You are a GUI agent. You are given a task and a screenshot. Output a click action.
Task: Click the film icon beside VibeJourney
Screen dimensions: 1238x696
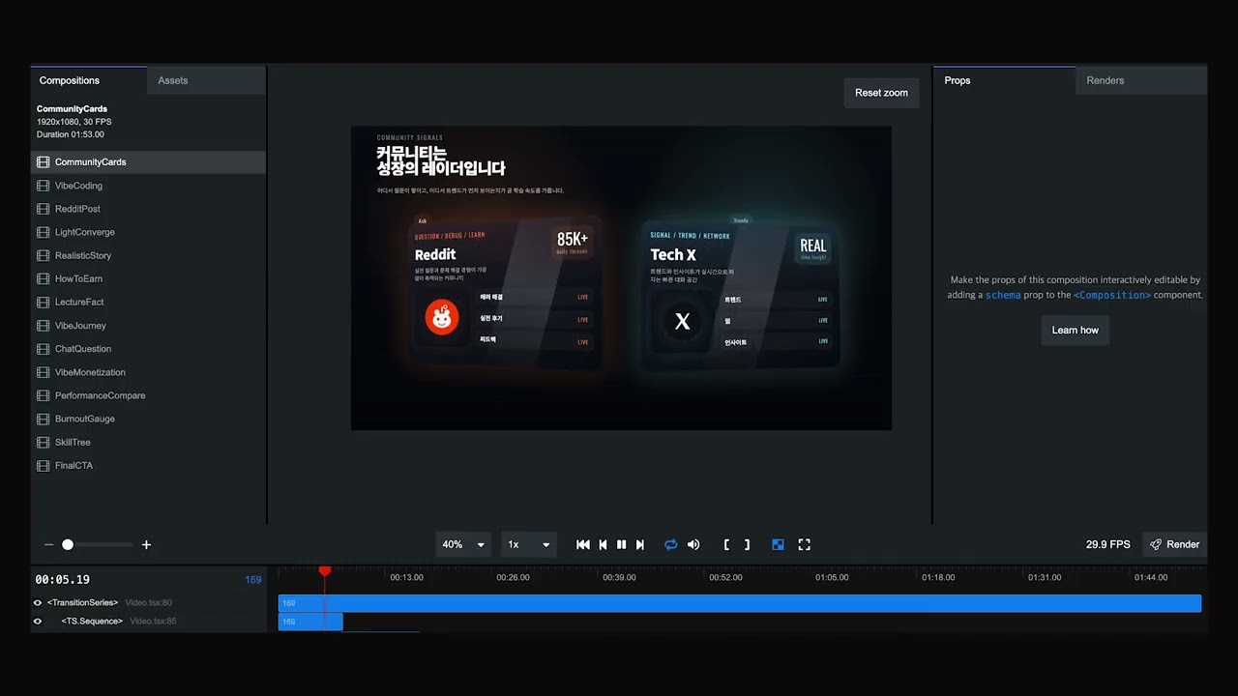click(44, 326)
